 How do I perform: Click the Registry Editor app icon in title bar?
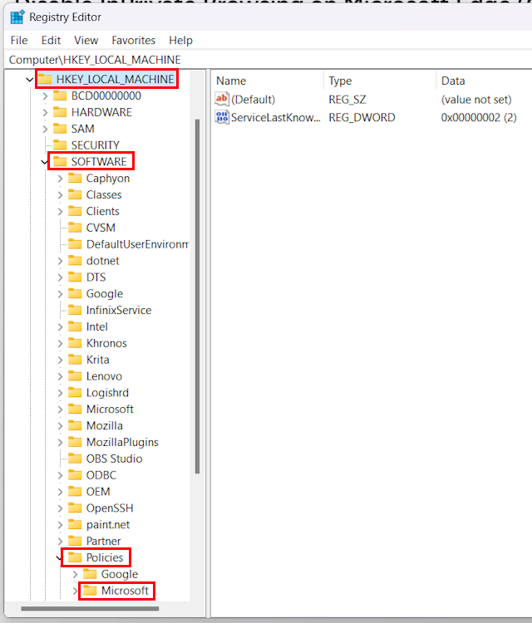17,17
